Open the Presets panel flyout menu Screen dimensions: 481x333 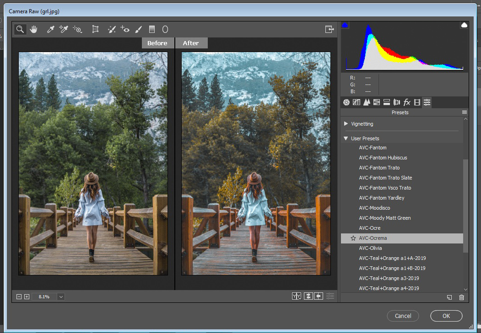coord(465,112)
